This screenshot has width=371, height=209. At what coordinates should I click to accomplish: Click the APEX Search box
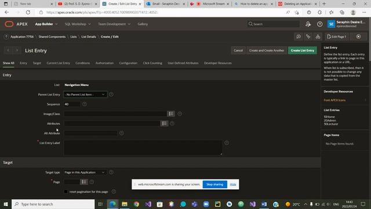[x=273, y=24]
